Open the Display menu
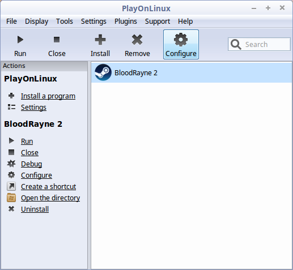This screenshot has height=270, width=293. tap(37, 22)
